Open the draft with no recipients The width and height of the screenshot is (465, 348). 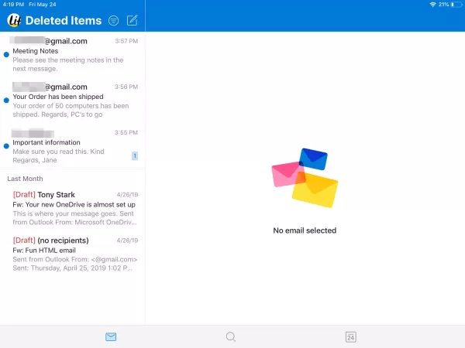pos(75,254)
